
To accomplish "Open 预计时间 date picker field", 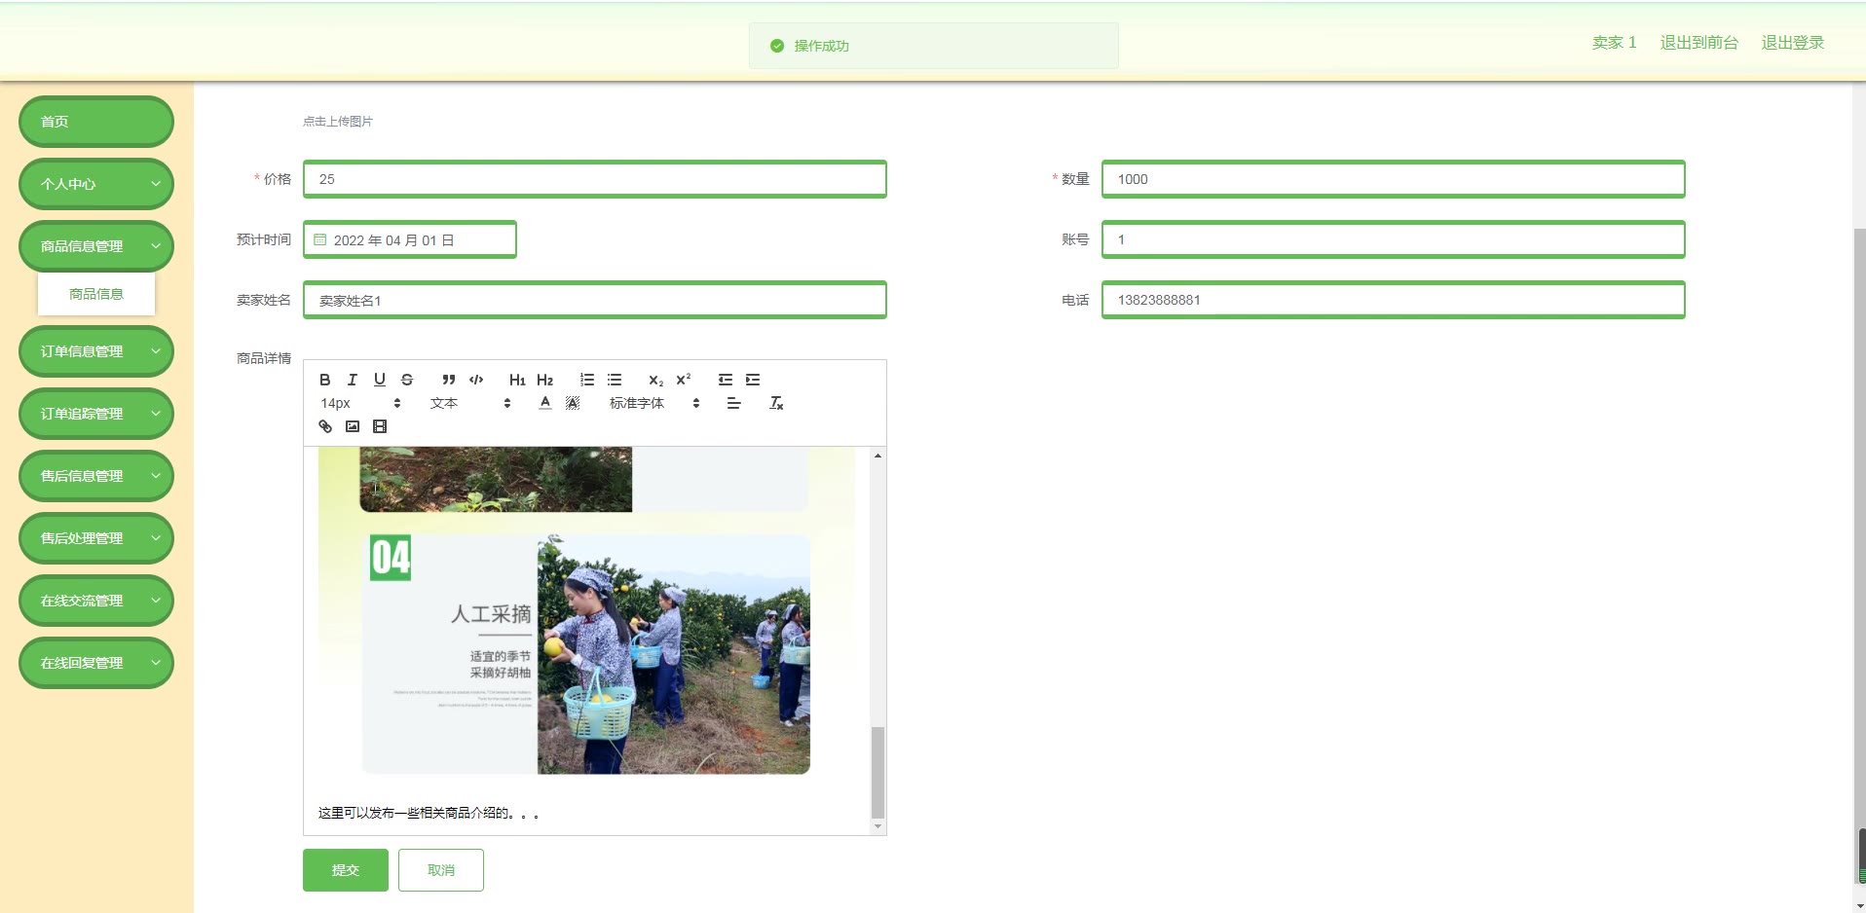I will (410, 239).
